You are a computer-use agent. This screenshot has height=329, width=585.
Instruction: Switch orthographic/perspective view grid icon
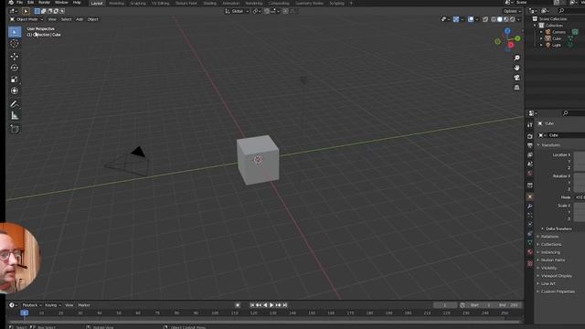tap(516, 88)
